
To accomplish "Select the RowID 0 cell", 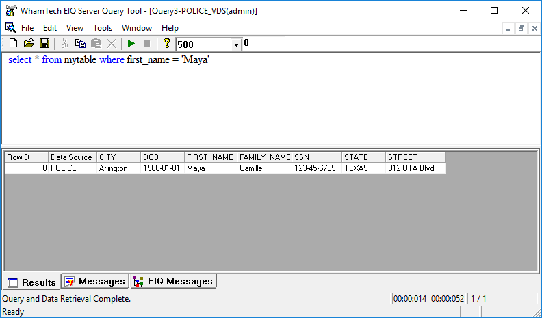I will [26, 168].
